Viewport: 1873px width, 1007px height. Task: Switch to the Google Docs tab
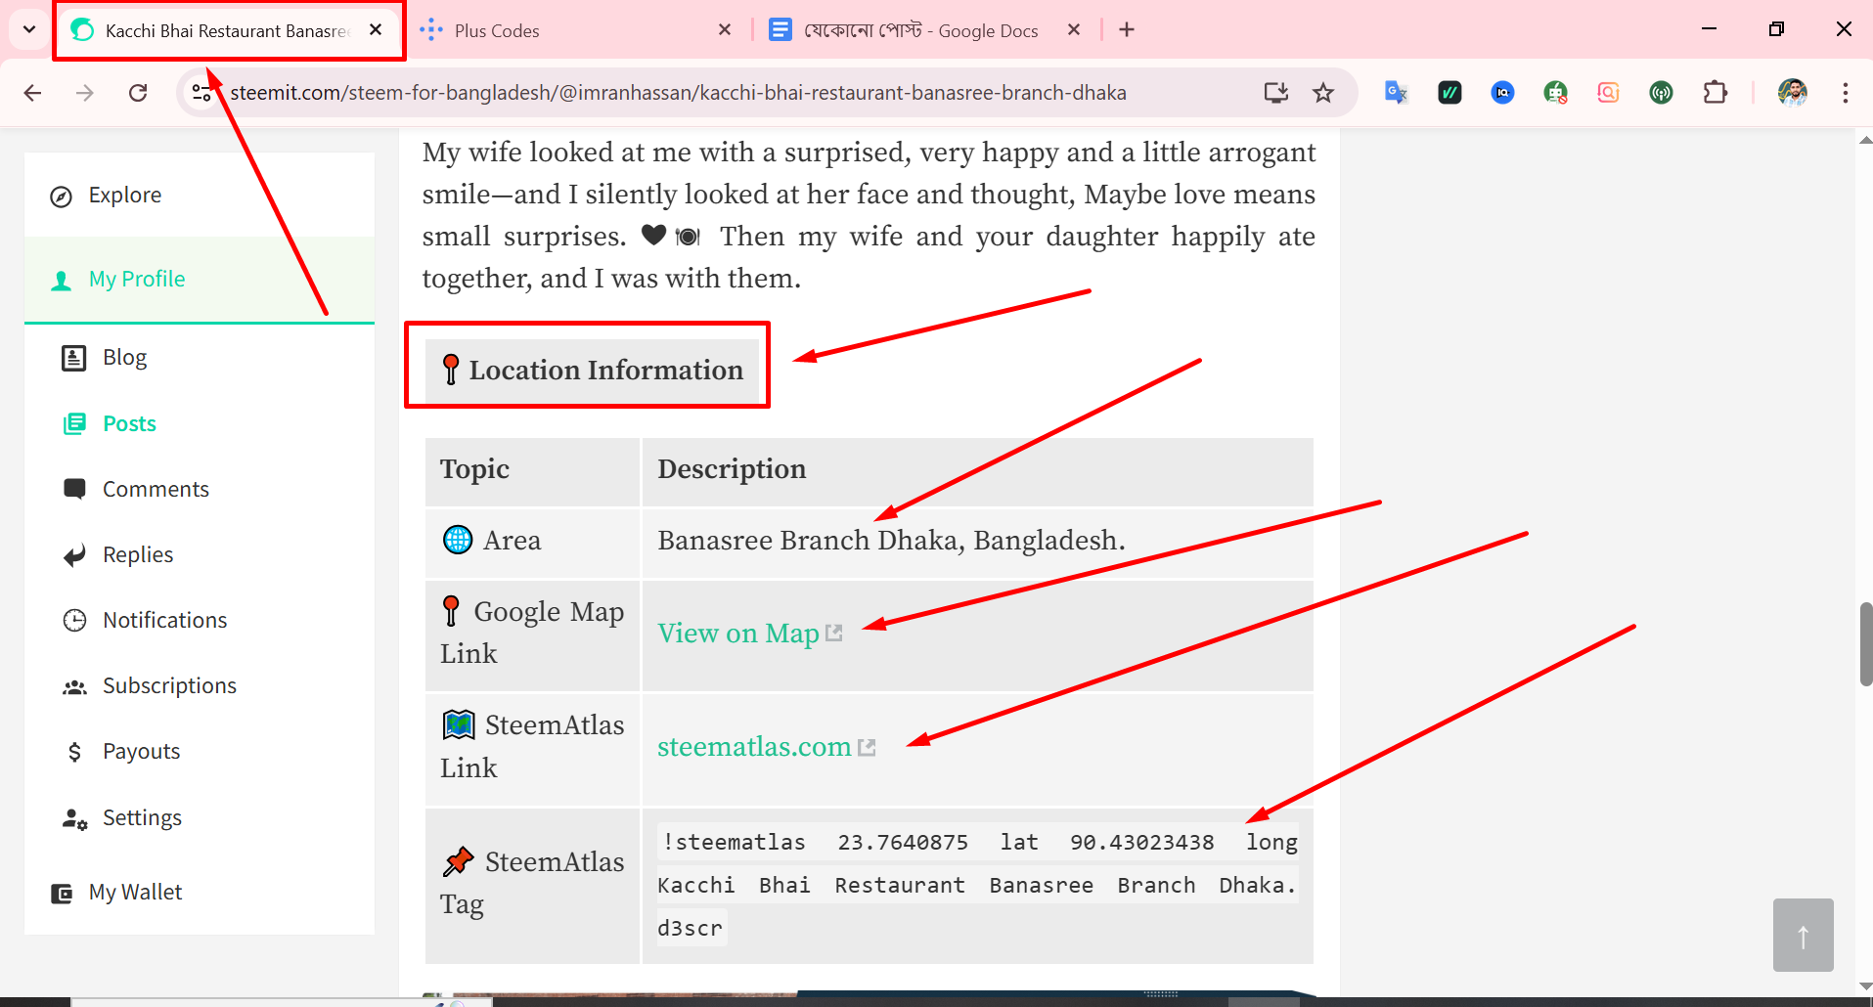tap(924, 30)
